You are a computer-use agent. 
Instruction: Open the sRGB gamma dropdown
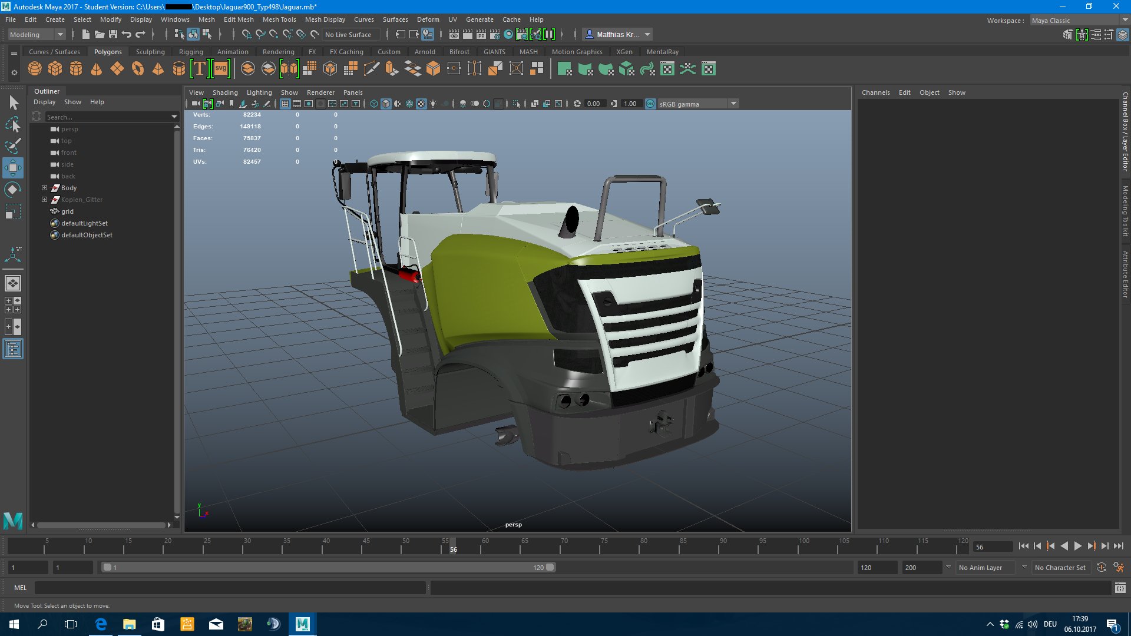733,104
